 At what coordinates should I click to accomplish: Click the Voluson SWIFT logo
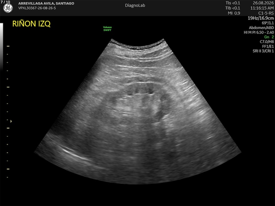pyautogui.click(x=107, y=28)
